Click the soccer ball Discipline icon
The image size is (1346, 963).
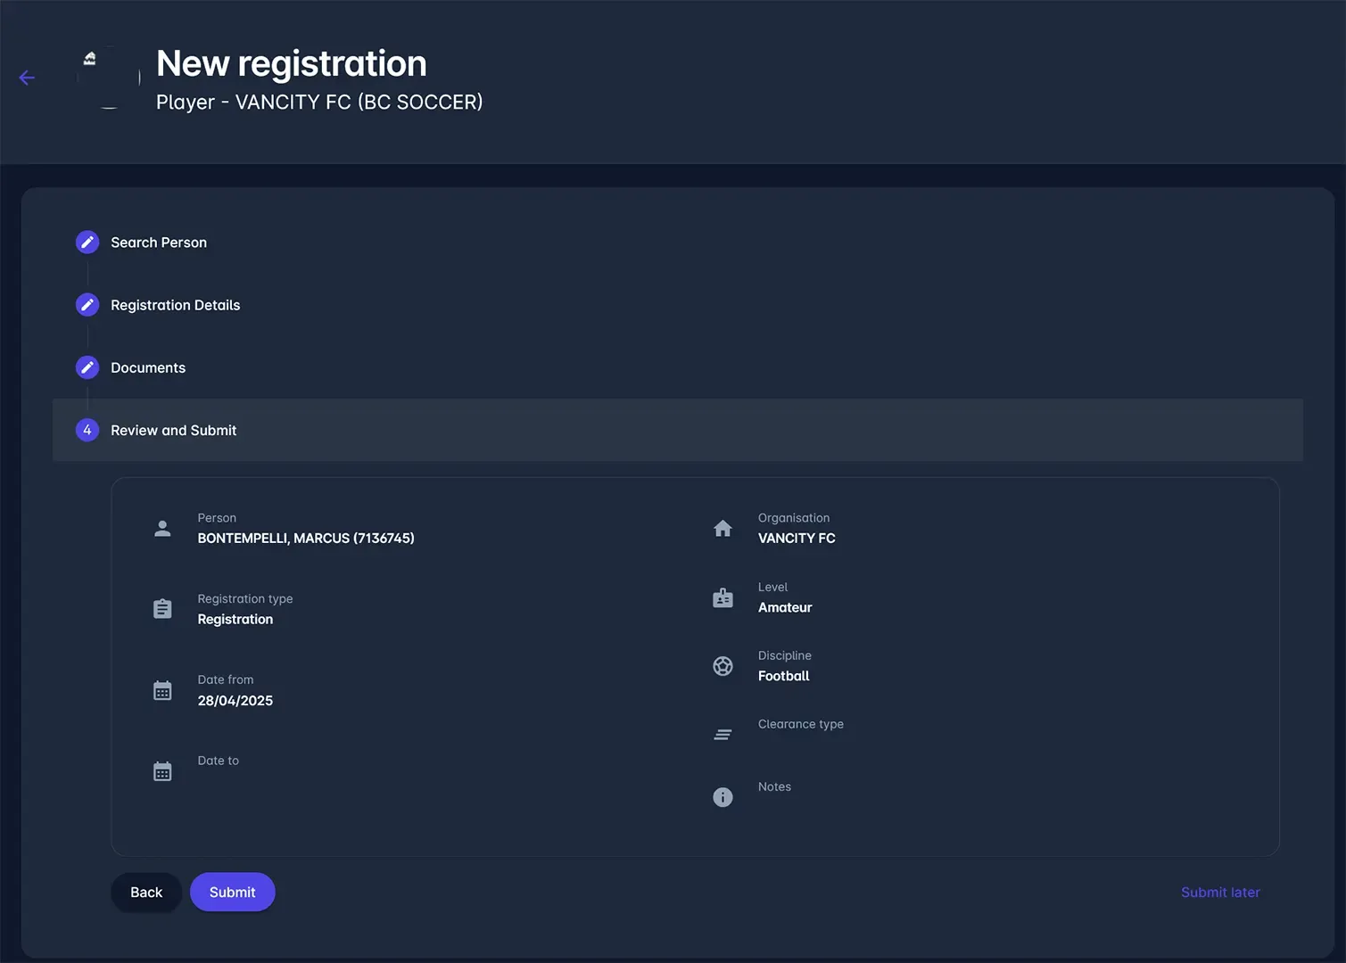pos(723,666)
